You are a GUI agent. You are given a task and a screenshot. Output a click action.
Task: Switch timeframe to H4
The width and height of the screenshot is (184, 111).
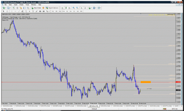coord(71,11)
